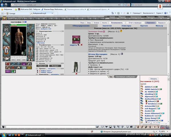The image size is (171, 137).
Task: Click private message icon beside ADIOLF
Action: click(x=142, y=86)
